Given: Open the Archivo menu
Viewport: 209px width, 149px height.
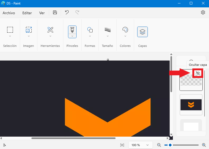Looking at the screenshot, I should coord(9,13).
